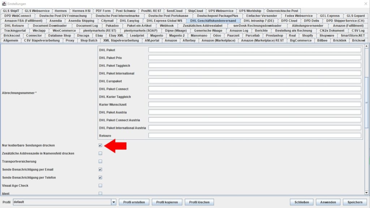
Task: Open the DHL Express Global WS tab
Action: [164, 21]
